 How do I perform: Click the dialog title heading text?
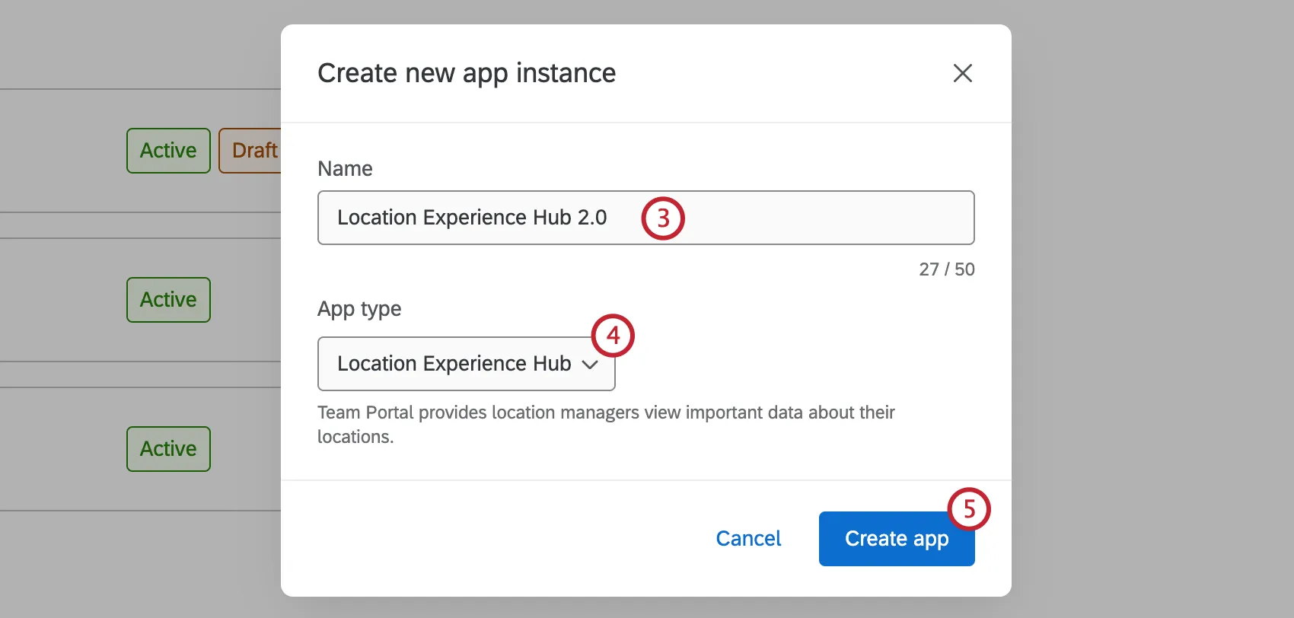pos(467,73)
